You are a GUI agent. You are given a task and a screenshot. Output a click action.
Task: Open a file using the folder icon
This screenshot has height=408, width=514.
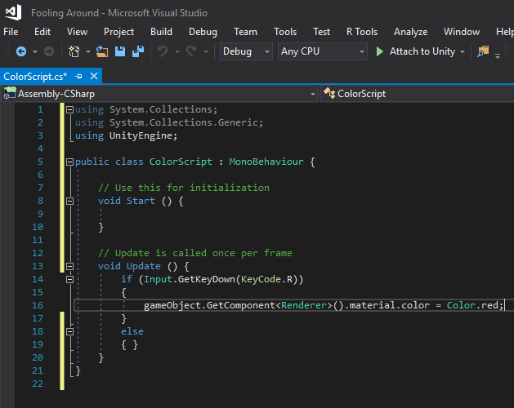click(102, 51)
